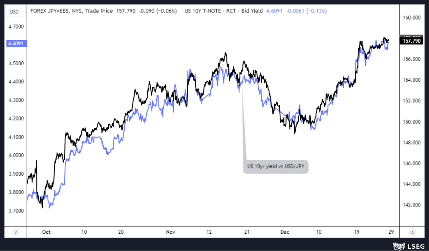Click the Nov label on the time axis
The width and height of the screenshot is (429, 251).
[x=171, y=232]
